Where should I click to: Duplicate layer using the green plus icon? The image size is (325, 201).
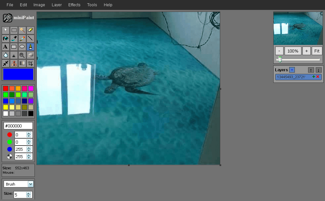313,77
